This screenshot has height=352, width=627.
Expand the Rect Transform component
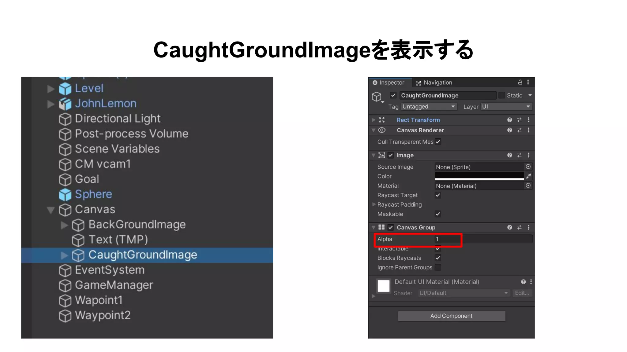(374, 120)
